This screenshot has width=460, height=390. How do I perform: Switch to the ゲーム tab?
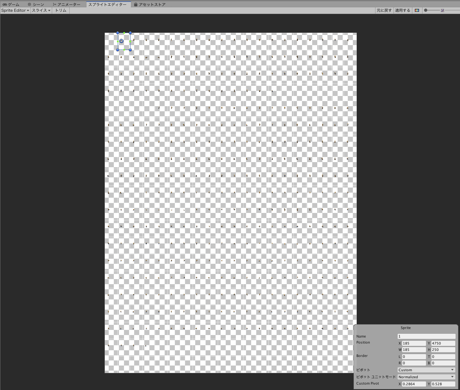[11, 4]
